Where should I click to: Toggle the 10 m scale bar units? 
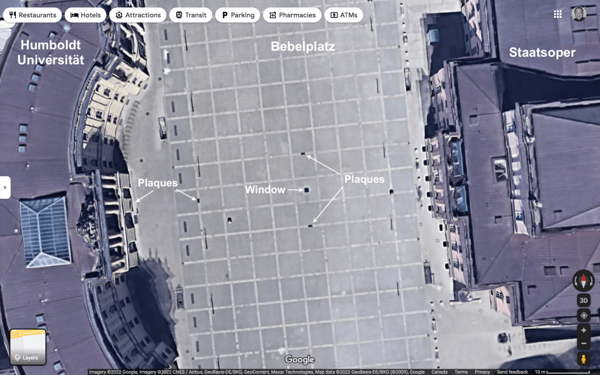click(x=562, y=372)
